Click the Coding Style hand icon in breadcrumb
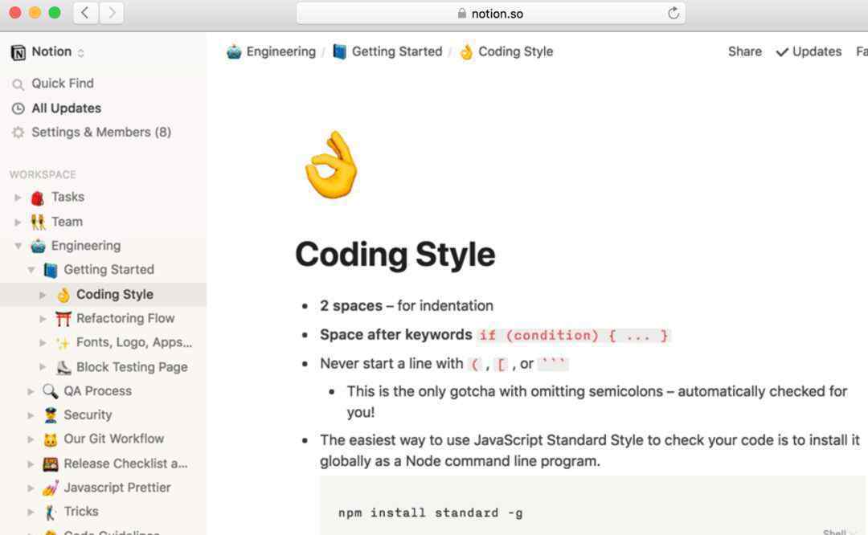This screenshot has width=868, height=535. click(466, 52)
